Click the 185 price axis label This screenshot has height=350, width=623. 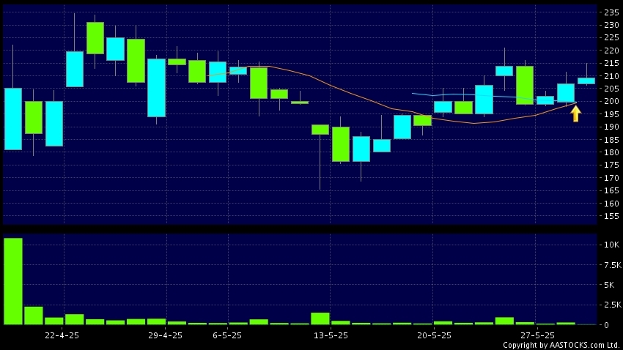click(x=611, y=140)
